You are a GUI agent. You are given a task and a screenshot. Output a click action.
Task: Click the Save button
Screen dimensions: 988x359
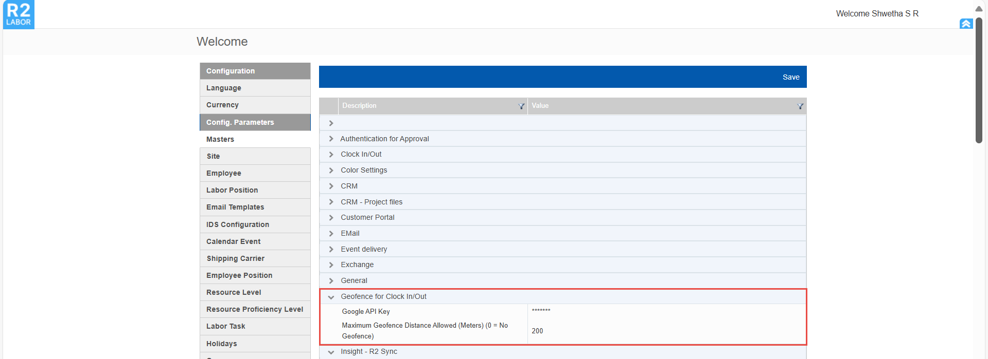click(x=790, y=77)
